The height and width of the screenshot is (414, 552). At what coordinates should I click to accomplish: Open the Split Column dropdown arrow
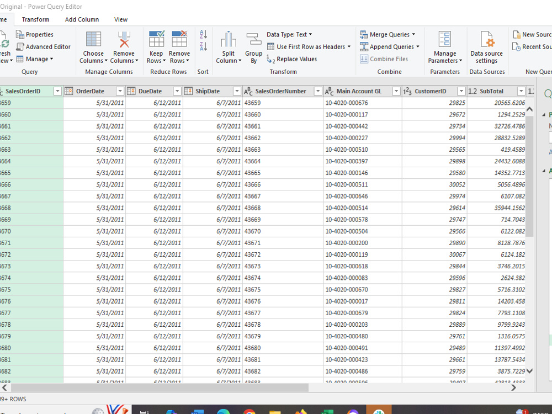click(240, 61)
